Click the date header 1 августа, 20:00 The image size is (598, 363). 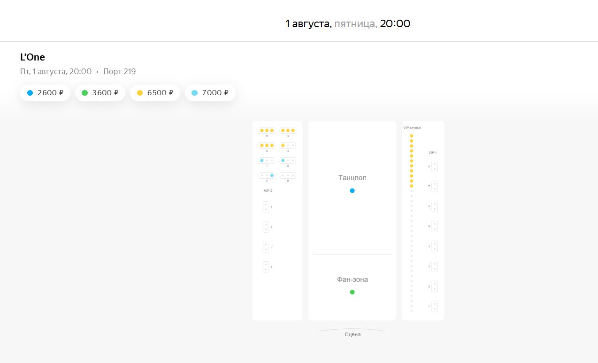tap(348, 23)
